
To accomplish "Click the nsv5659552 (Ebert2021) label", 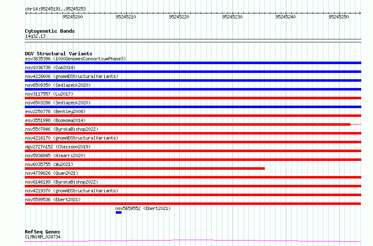I will (x=143, y=208).
